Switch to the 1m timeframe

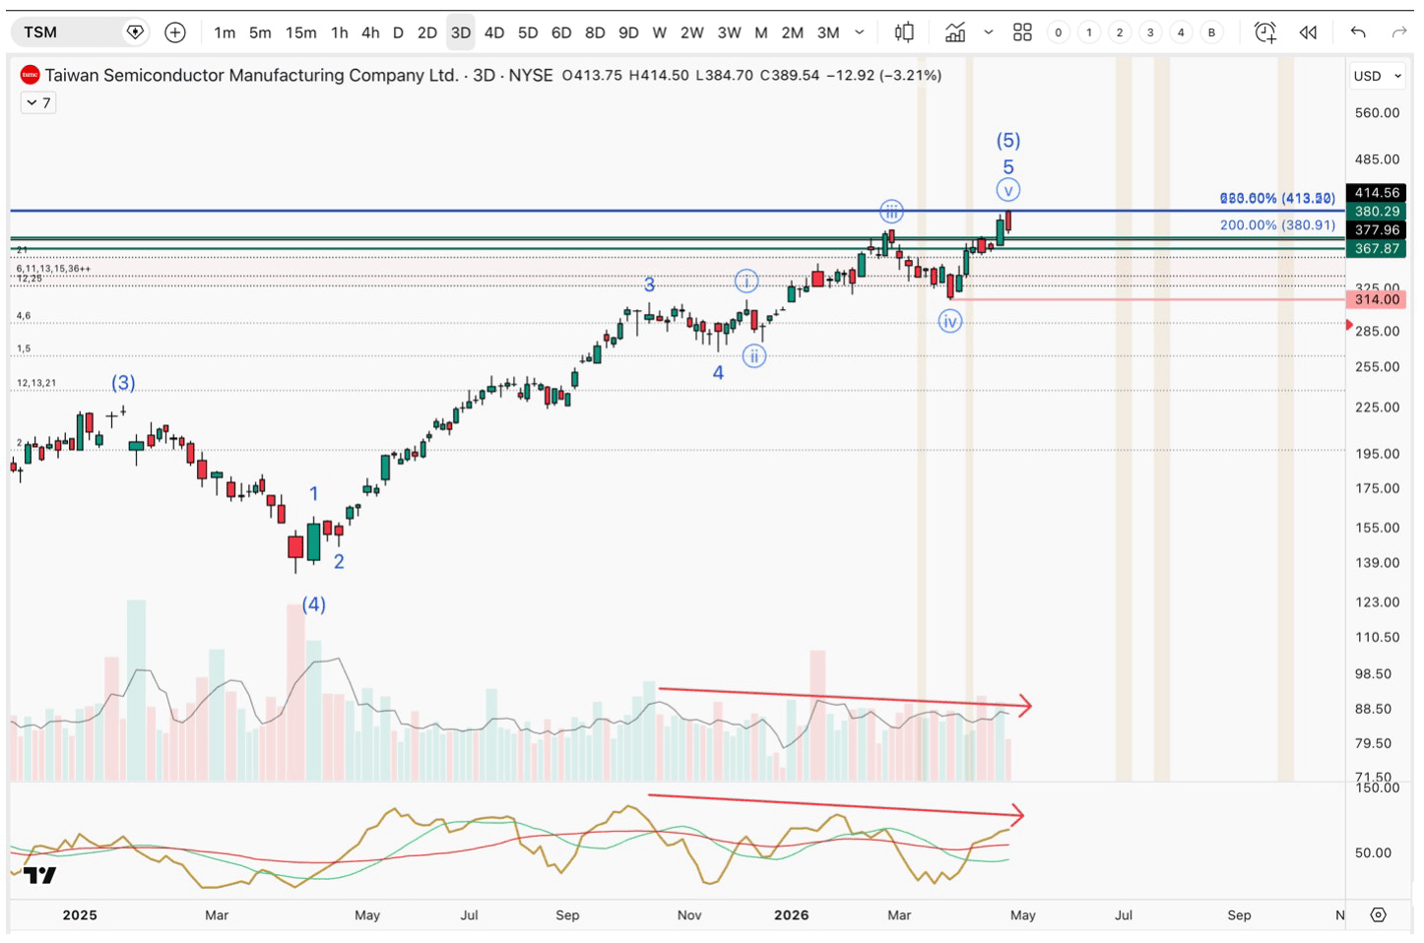pos(225,32)
